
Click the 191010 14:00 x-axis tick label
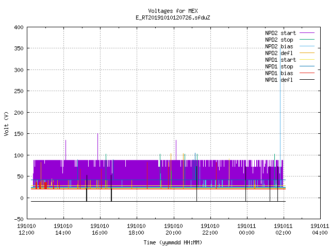point(63,230)
